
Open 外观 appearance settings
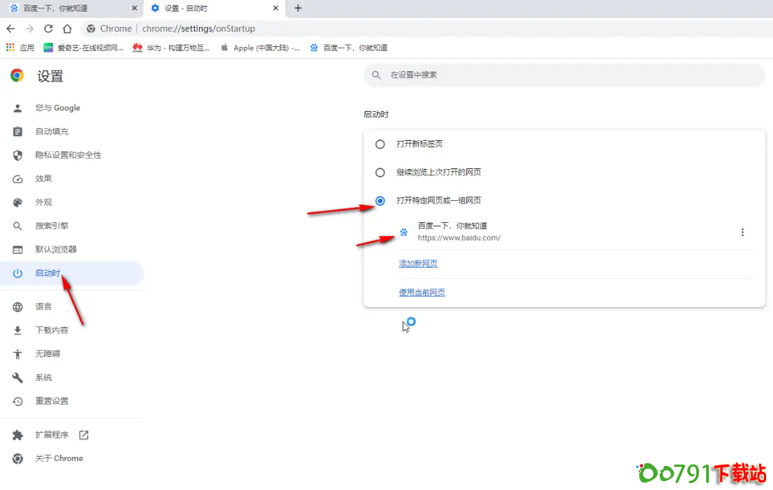point(44,202)
